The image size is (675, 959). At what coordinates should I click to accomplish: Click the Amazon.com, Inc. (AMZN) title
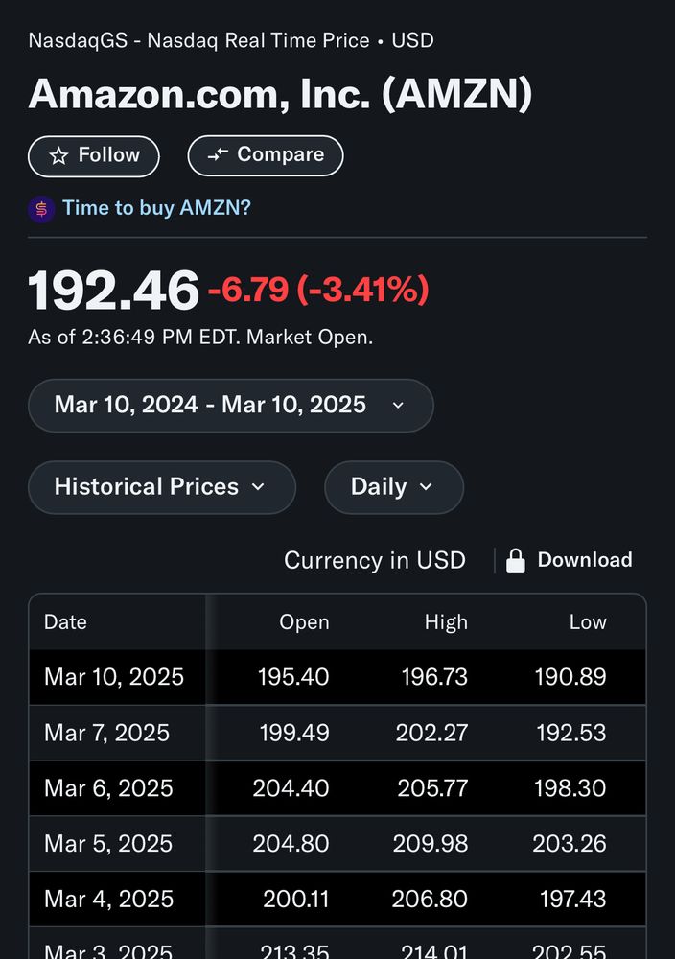[280, 94]
